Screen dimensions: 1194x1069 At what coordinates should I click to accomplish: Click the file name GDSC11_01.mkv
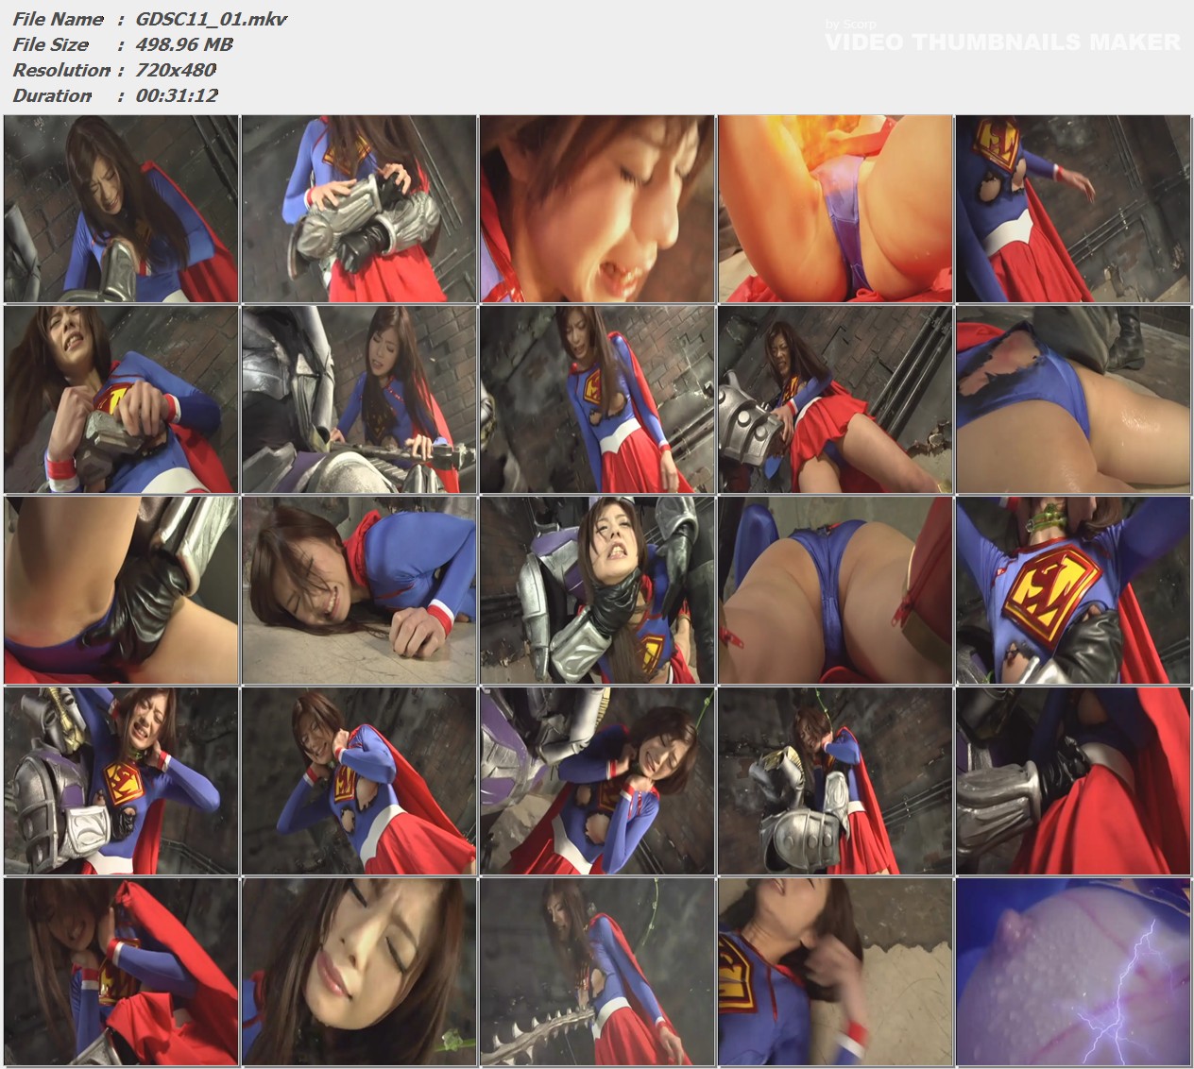(212, 19)
